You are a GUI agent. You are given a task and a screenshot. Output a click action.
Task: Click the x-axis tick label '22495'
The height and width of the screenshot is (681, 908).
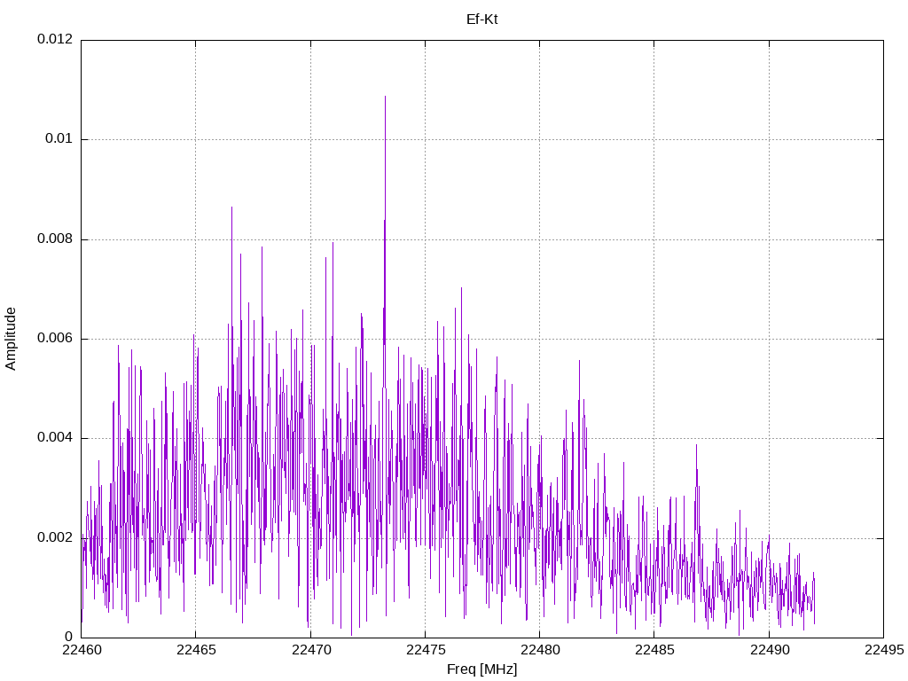(x=884, y=650)
